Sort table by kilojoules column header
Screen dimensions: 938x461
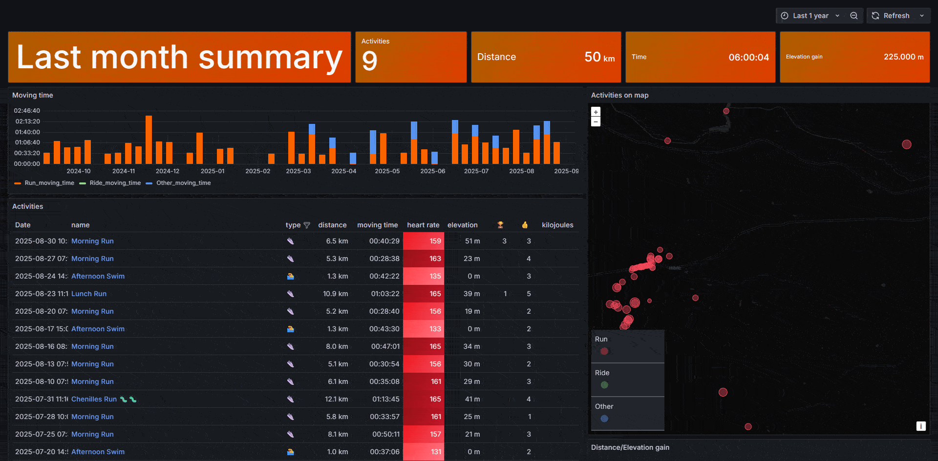click(x=557, y=225)
